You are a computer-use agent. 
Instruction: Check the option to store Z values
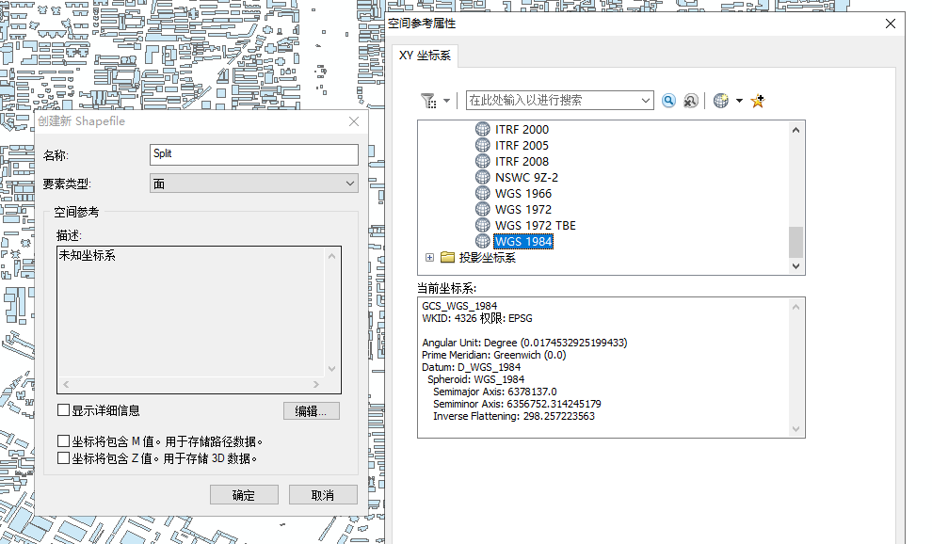63,456
